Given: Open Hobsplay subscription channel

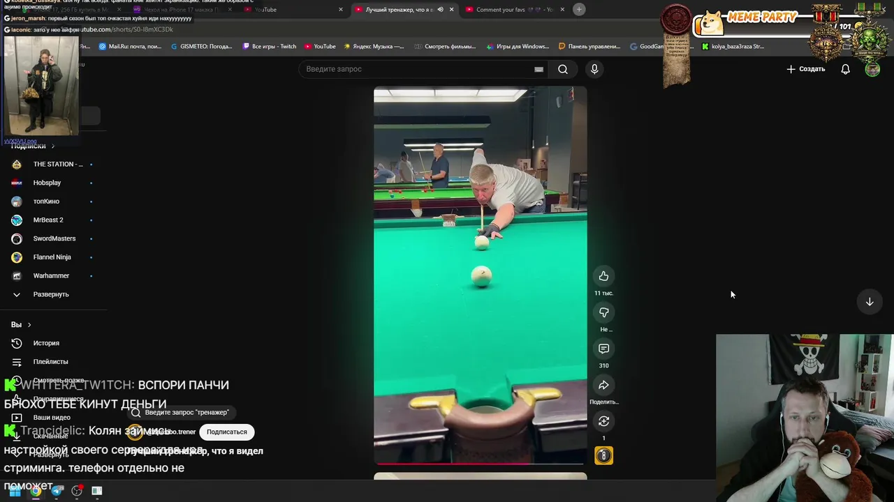Looking at the screenshot, I should (x=52, y=183).
